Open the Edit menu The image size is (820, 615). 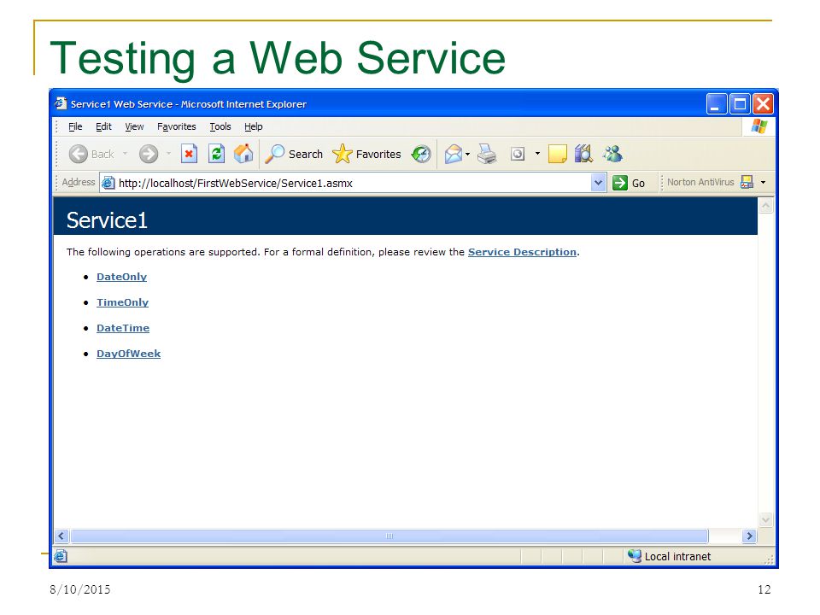point(103,126)
